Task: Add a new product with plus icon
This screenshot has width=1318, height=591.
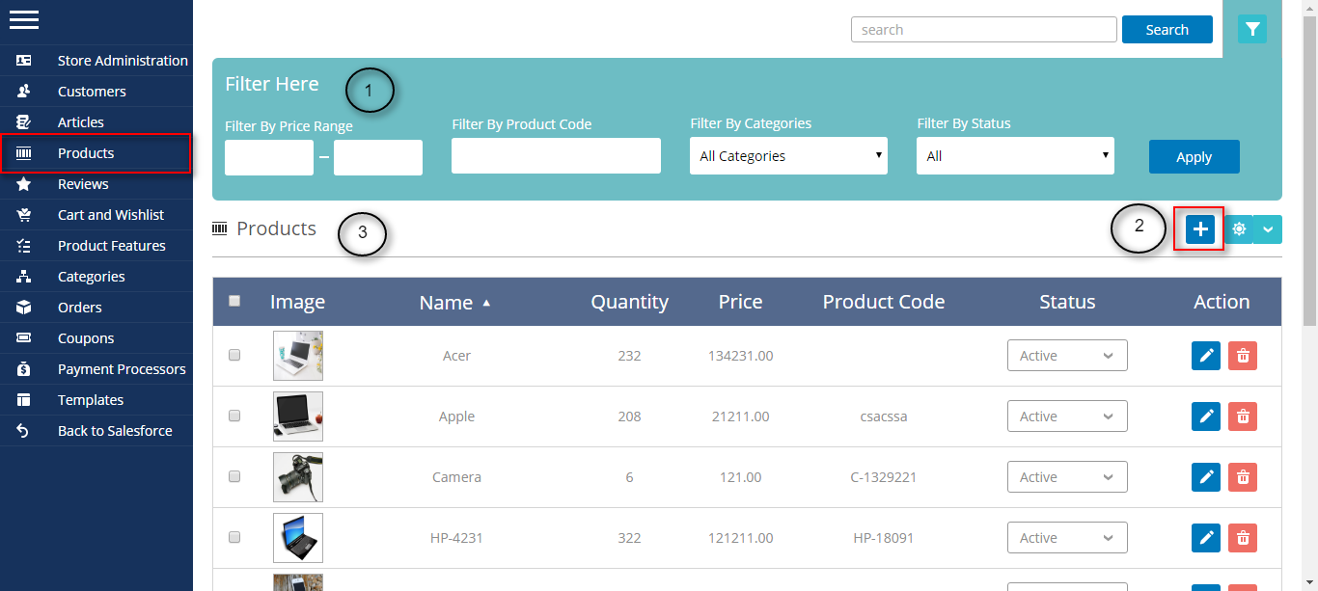Action: tap(1200, 229)
